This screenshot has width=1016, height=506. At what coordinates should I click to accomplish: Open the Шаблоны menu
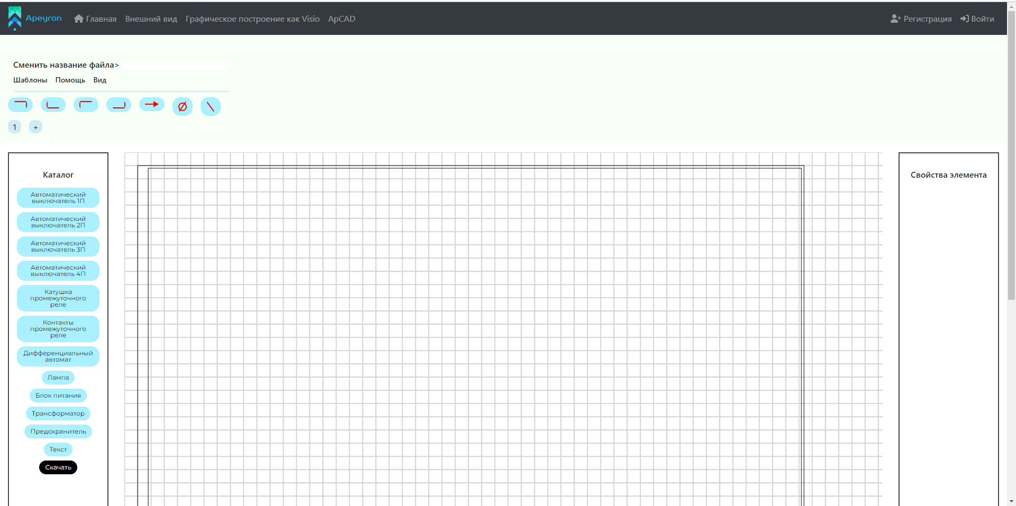tap(30, 80)
